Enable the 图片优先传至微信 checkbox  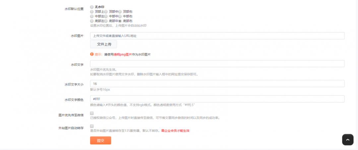(92, 113)
